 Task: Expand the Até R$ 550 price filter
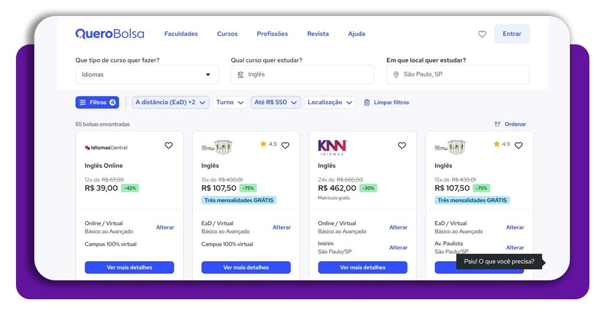[x=276, y=102]
